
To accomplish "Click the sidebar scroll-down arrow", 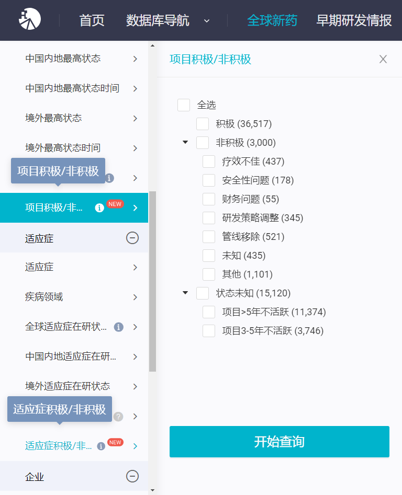I will (x=153, y=490).
